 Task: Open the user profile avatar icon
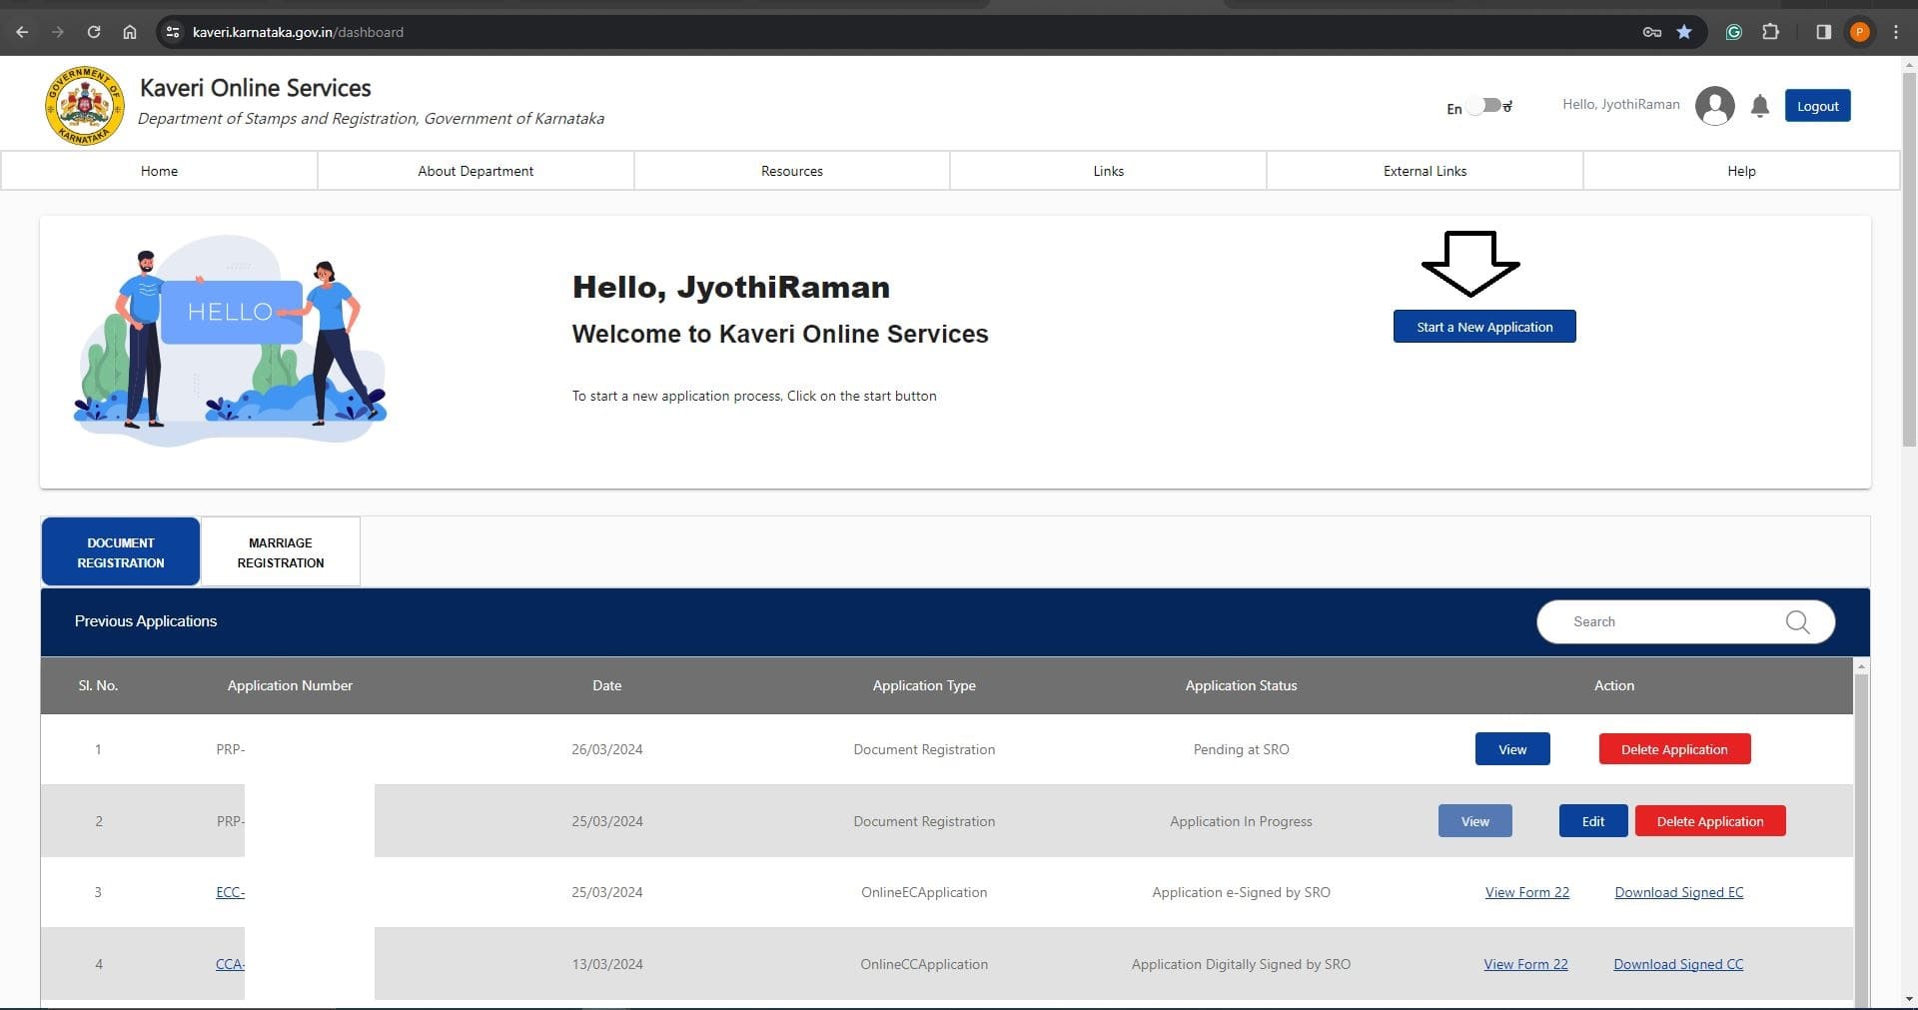point(1714,106)
